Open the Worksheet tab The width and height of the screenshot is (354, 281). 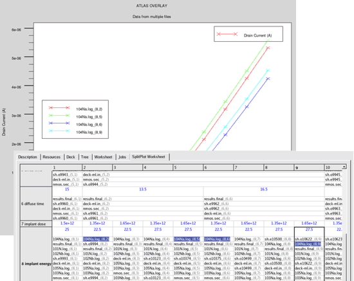tap(103, 157)
